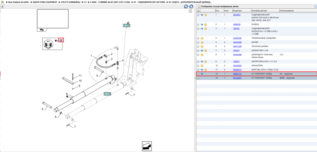Sort by 'Поз.' column header
The height and width of the screenshot is (152, 317).
pyautogui.click(x=217, y=11)
